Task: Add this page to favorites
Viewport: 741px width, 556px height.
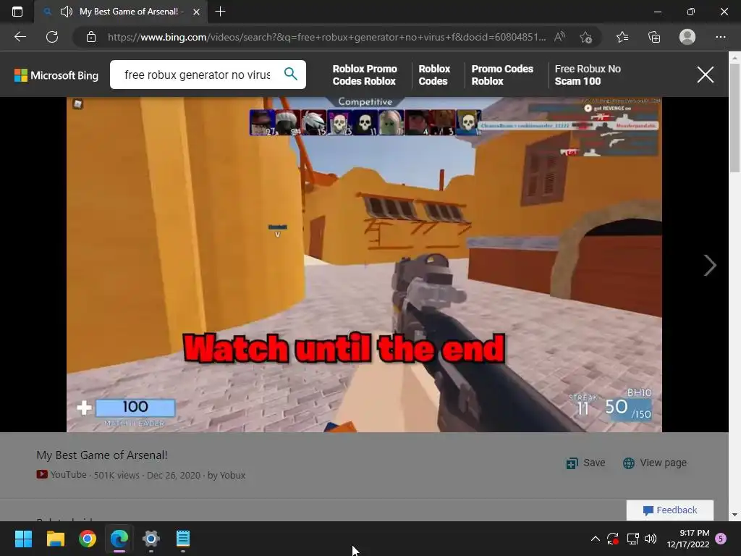Action: (585, 37)
